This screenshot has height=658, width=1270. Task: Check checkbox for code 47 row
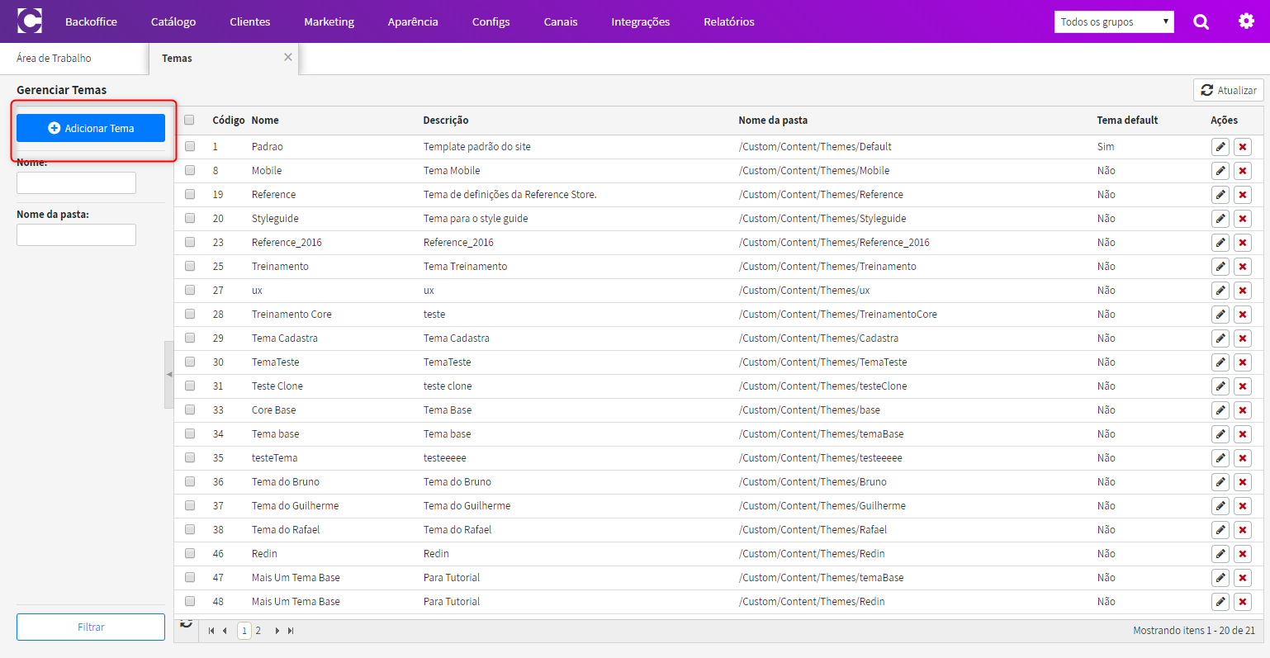[190, 577]
